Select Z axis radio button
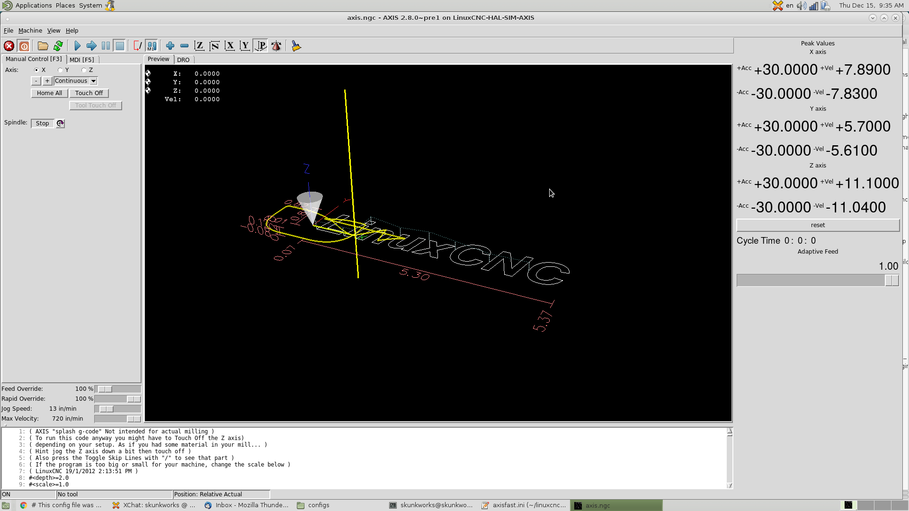909x511 pixels. [84, 70]
